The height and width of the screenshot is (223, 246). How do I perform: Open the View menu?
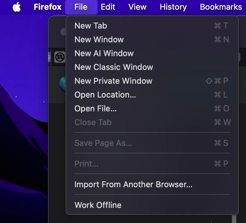137,7
